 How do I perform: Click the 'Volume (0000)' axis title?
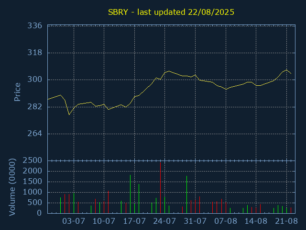point(12,187)
